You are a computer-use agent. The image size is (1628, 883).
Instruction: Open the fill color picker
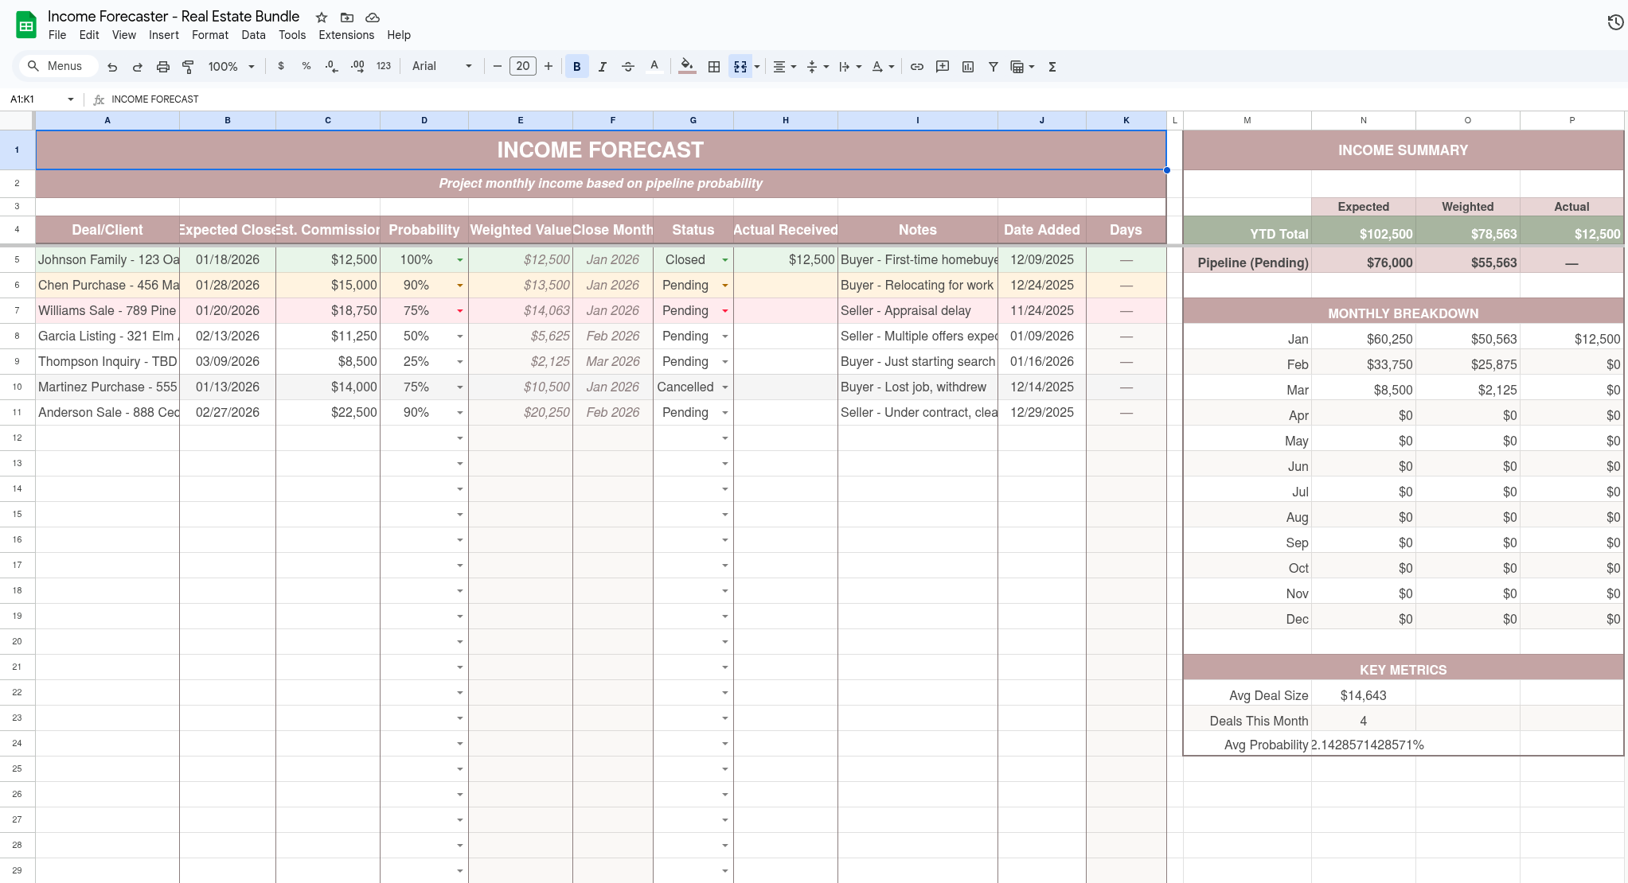tap(685, 67)
